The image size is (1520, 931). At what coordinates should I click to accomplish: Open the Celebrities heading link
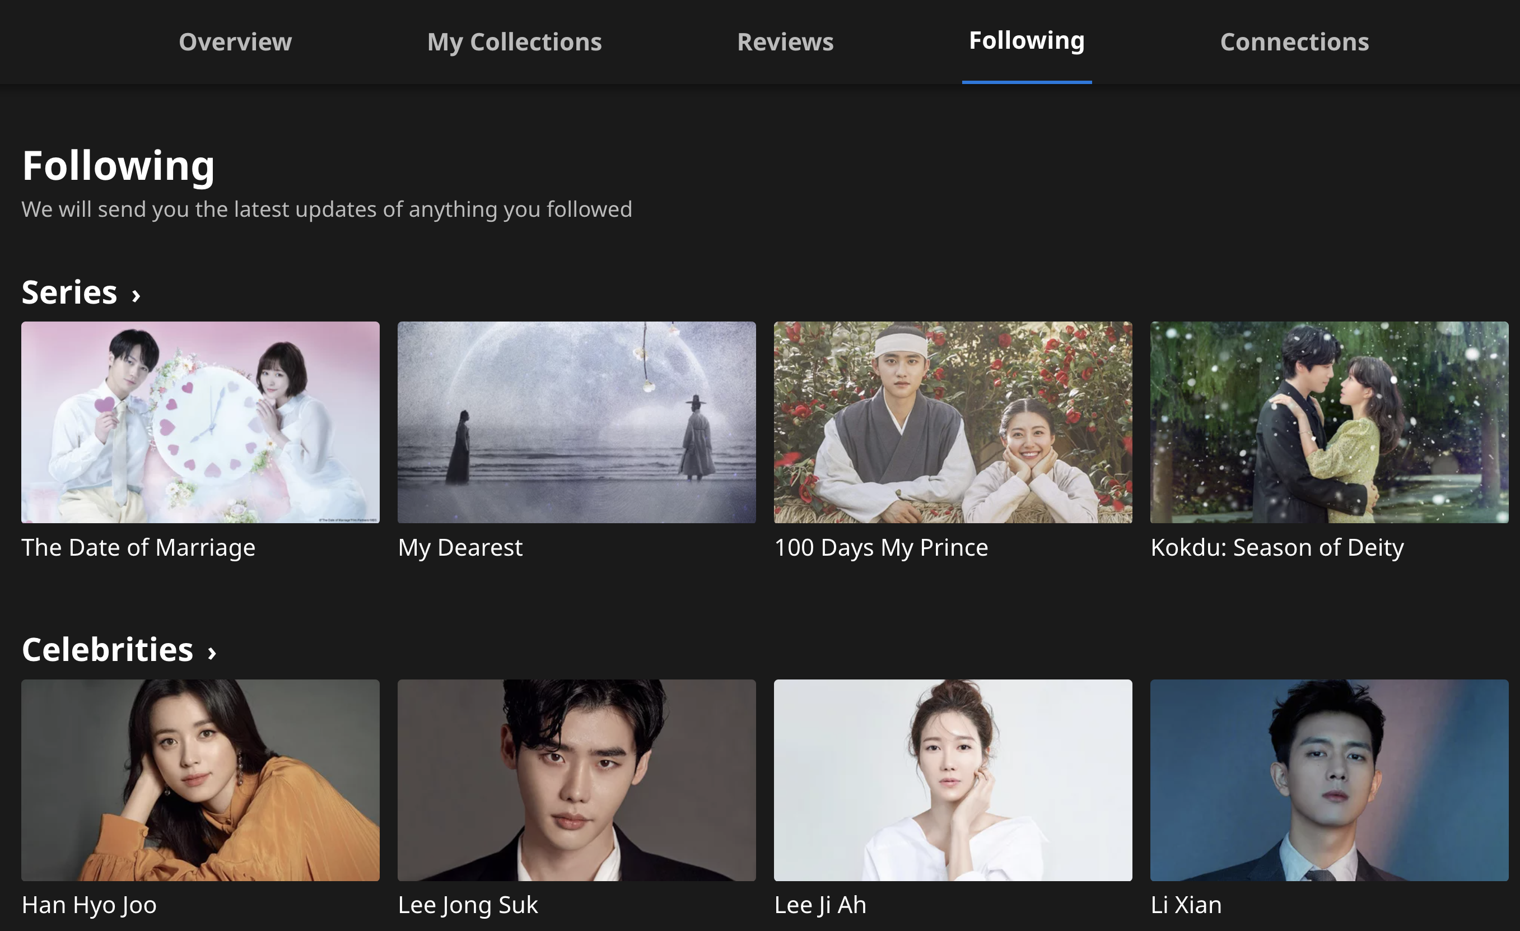tap(108, 650)
